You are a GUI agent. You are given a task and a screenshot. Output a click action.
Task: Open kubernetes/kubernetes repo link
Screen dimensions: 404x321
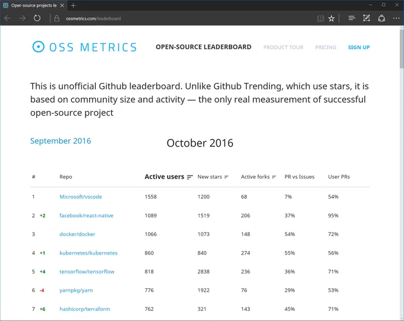pos(89,253)
